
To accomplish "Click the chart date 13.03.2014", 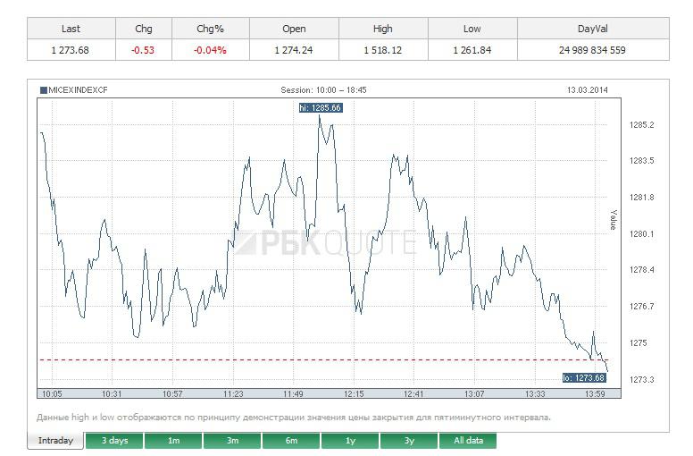I will point(588,90).
